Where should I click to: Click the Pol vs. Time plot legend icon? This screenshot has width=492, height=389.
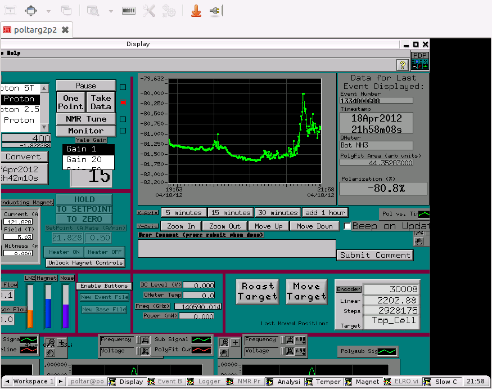pos(424,214)
